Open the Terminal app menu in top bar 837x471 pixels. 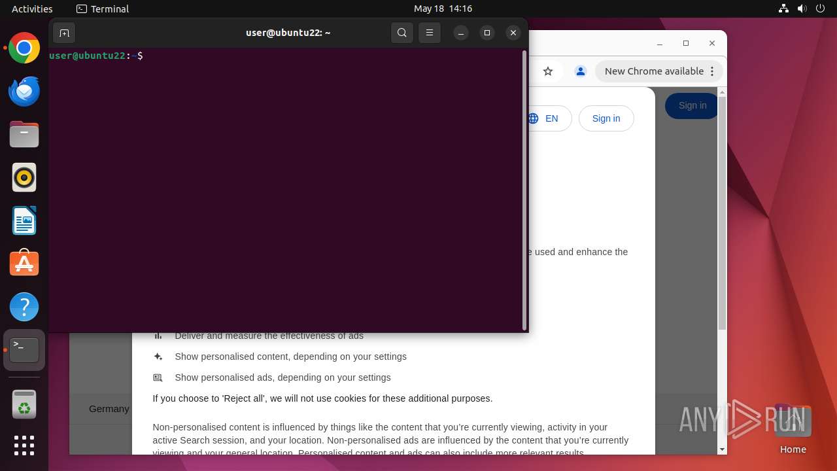pos(103,9)
